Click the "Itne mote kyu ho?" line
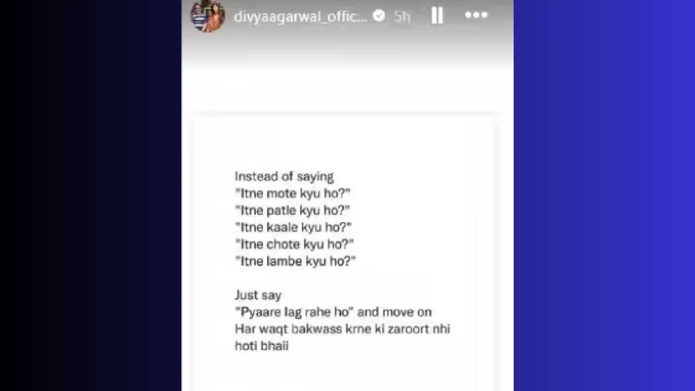Image resolution: width=695 pixels, height=391 pixels. click(293, 193)
